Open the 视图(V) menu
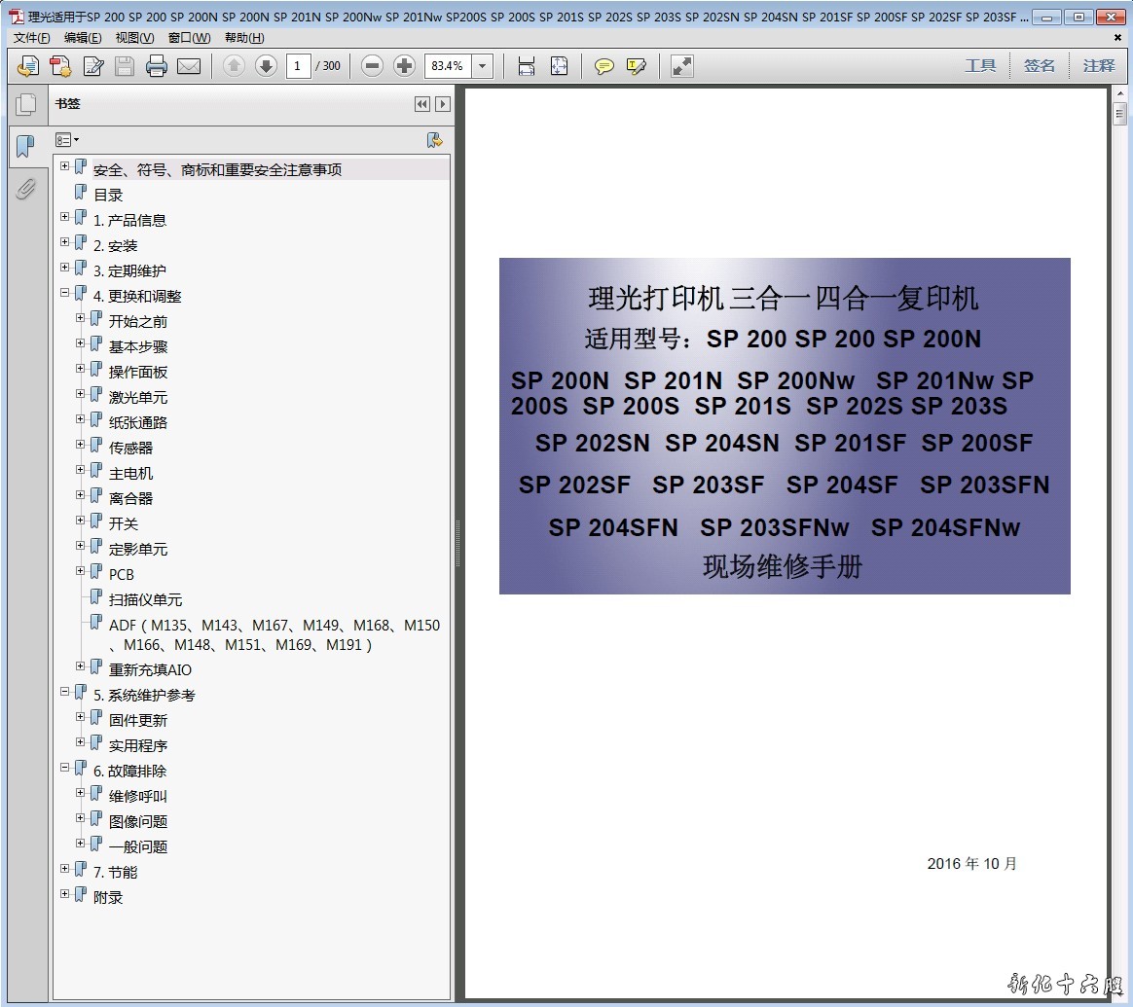The image size is (1133, 1007). (x=134, y=38)
